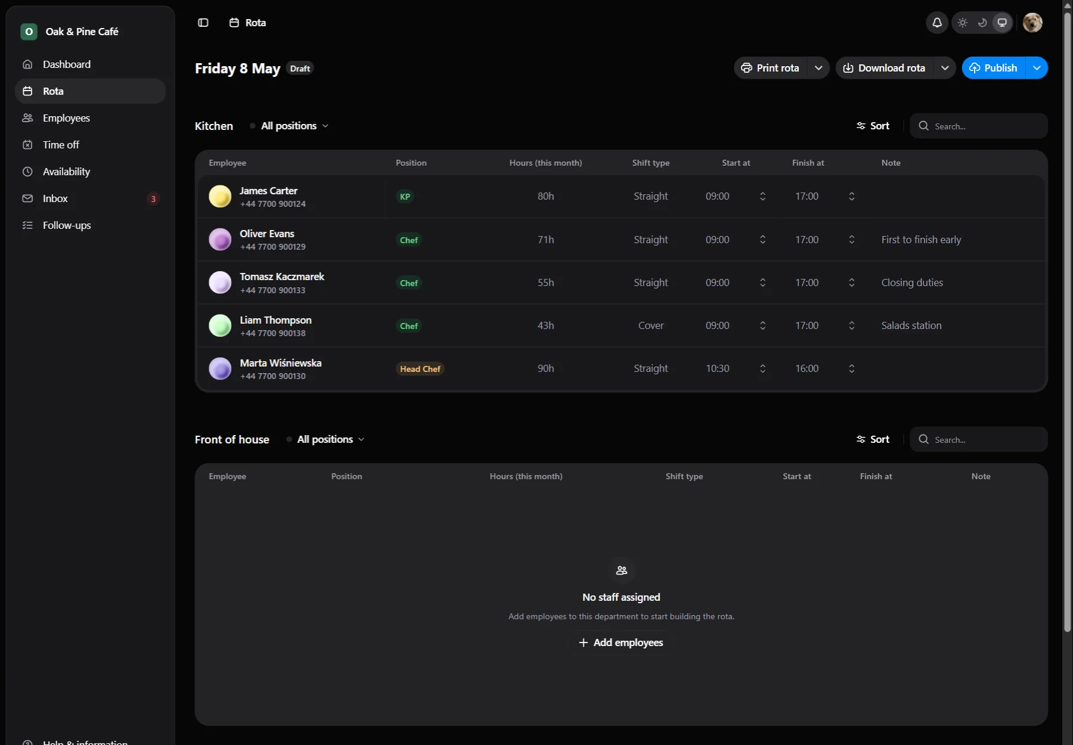Sort the Front of house table
The image size is (1073, 745).
(x=873, y=439)
